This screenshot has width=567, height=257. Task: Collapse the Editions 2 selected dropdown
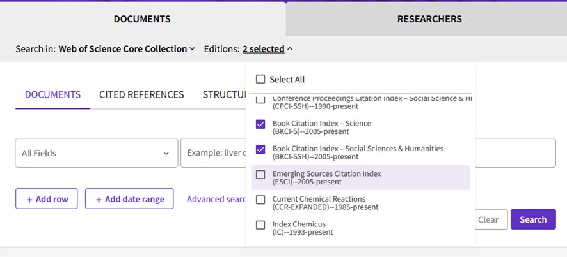click(x=268, y=49)
